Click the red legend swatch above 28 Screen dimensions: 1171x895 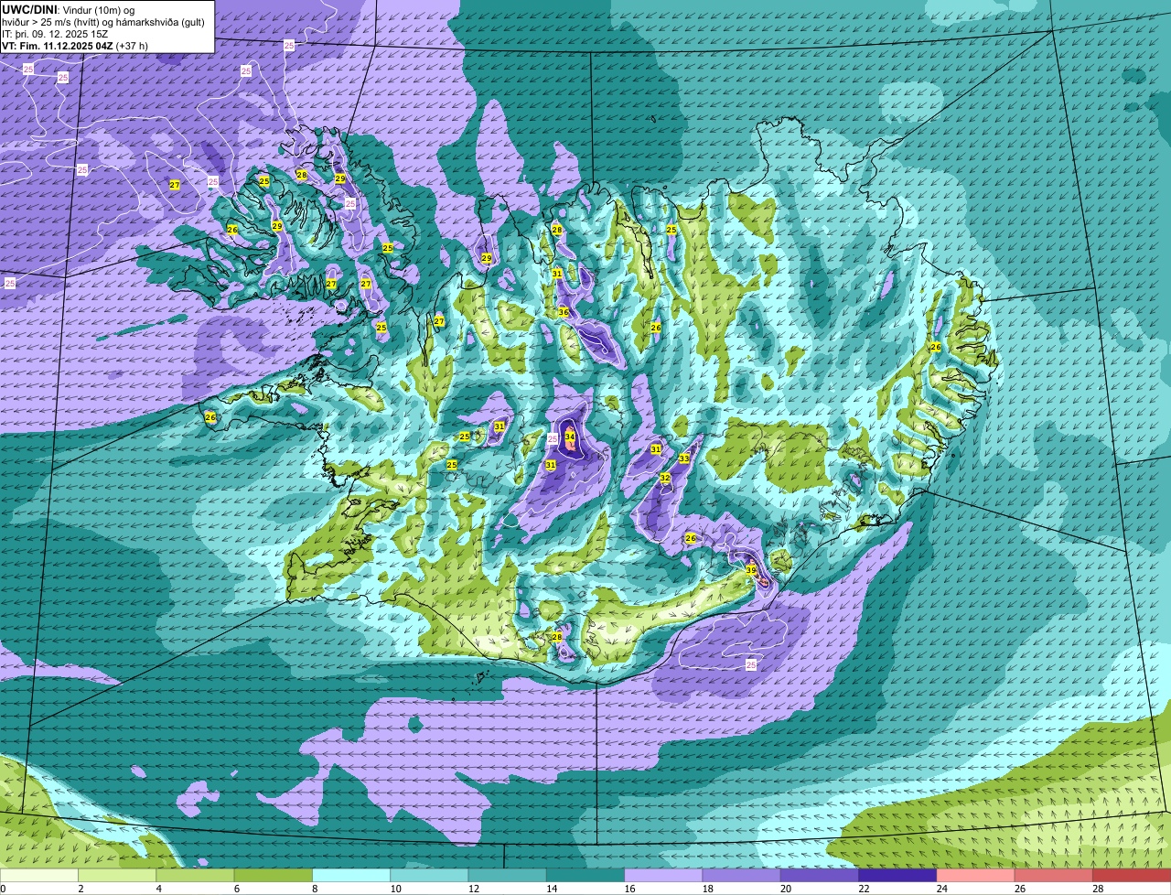point(1132,875)
